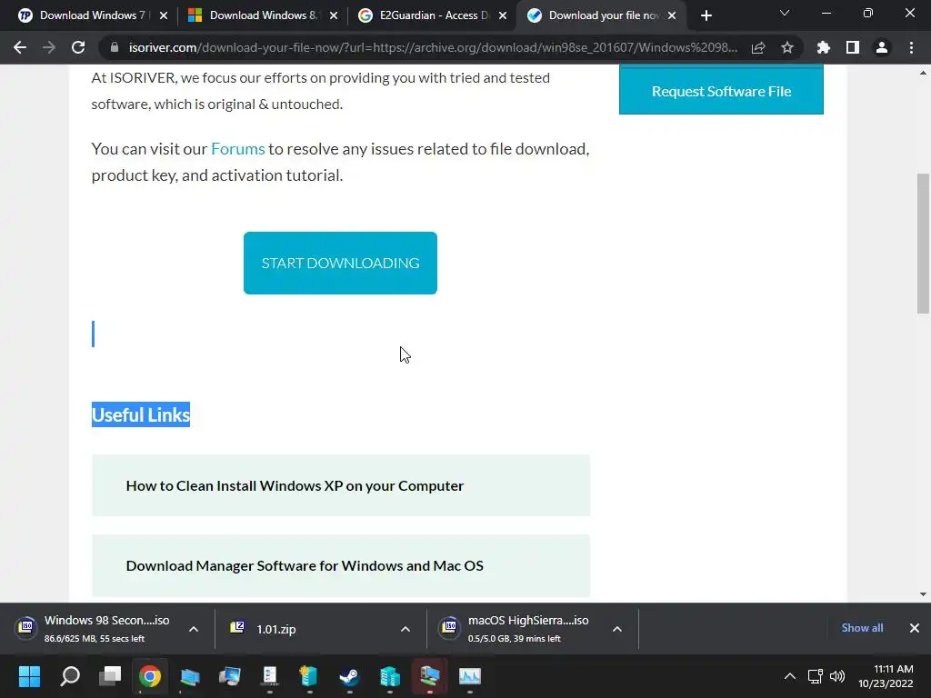Open the Steam taskbar icon
Image resolution: width=931 pixels, height=698 pixels.
[x=349, y=676]
